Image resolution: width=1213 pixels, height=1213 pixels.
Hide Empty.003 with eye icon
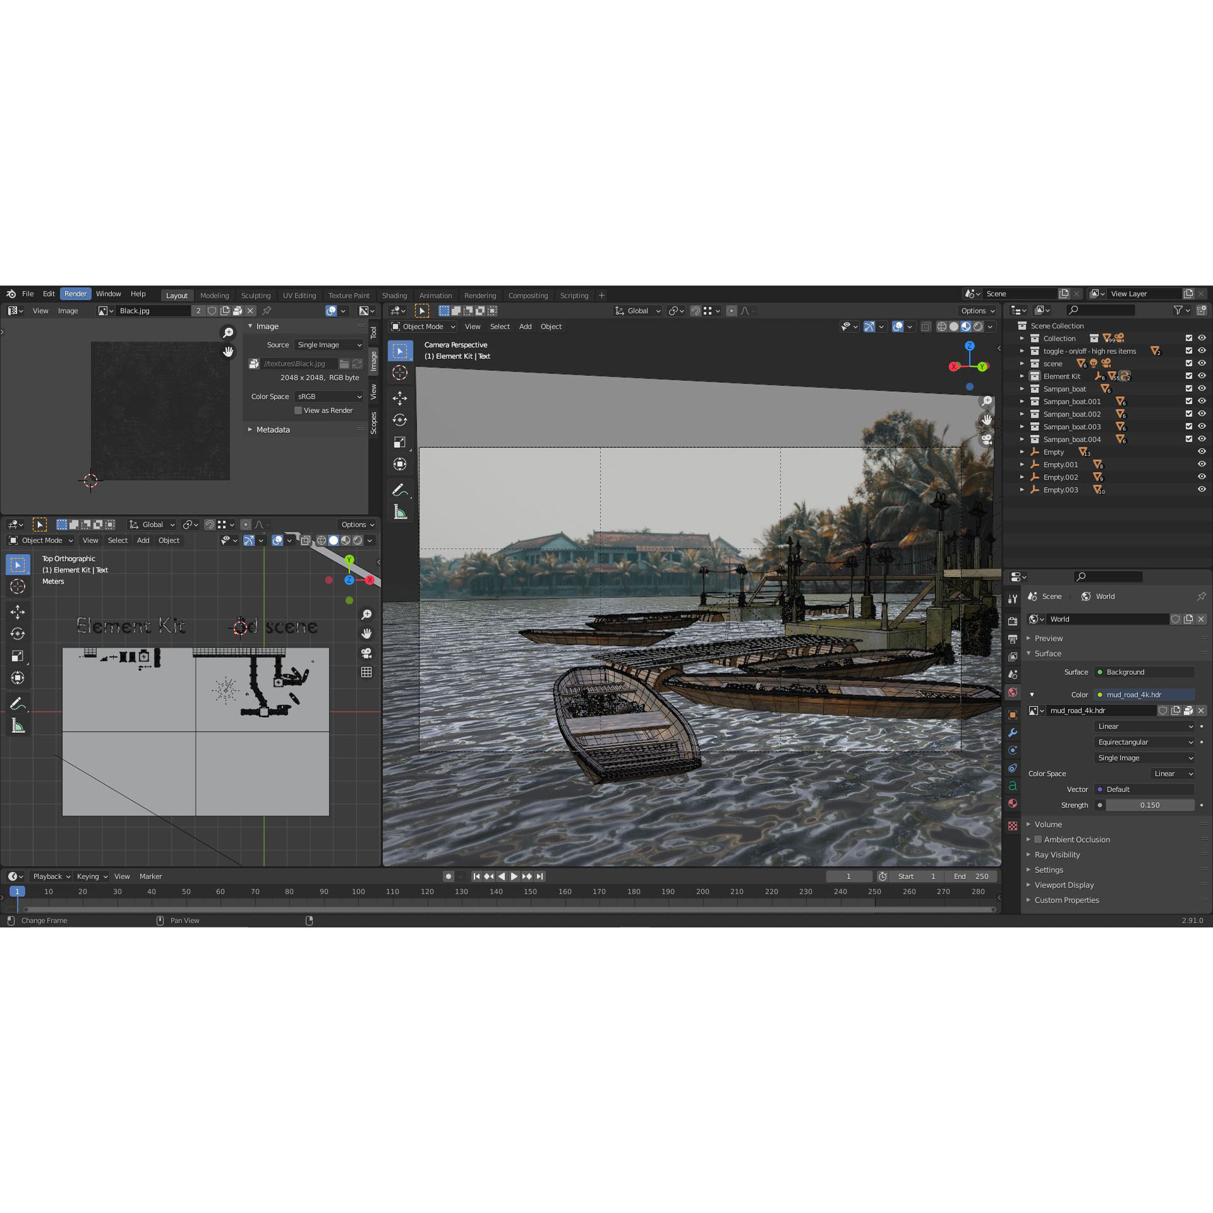click(x=1202, y=490)
